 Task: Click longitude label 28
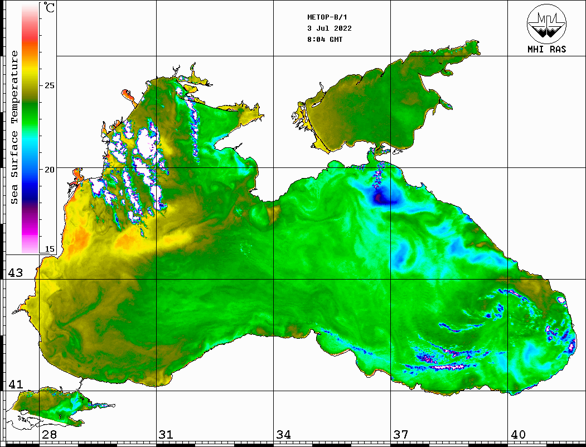pyautogui.click(x=49, y=434)
